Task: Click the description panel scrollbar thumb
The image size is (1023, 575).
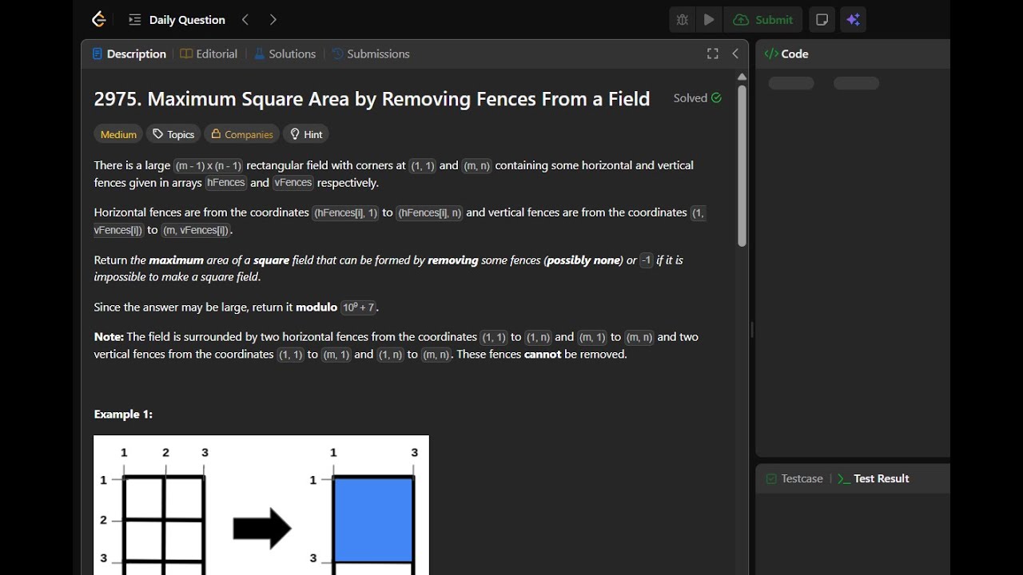Action: coord(742,165)
